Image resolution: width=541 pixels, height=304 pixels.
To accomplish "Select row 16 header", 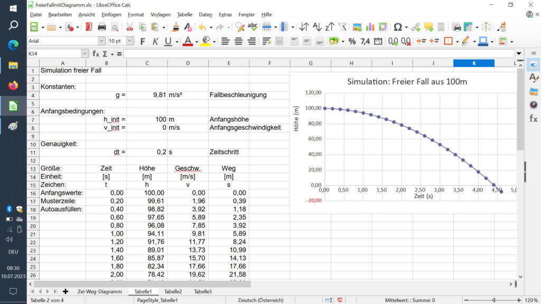I will point(33,193).
